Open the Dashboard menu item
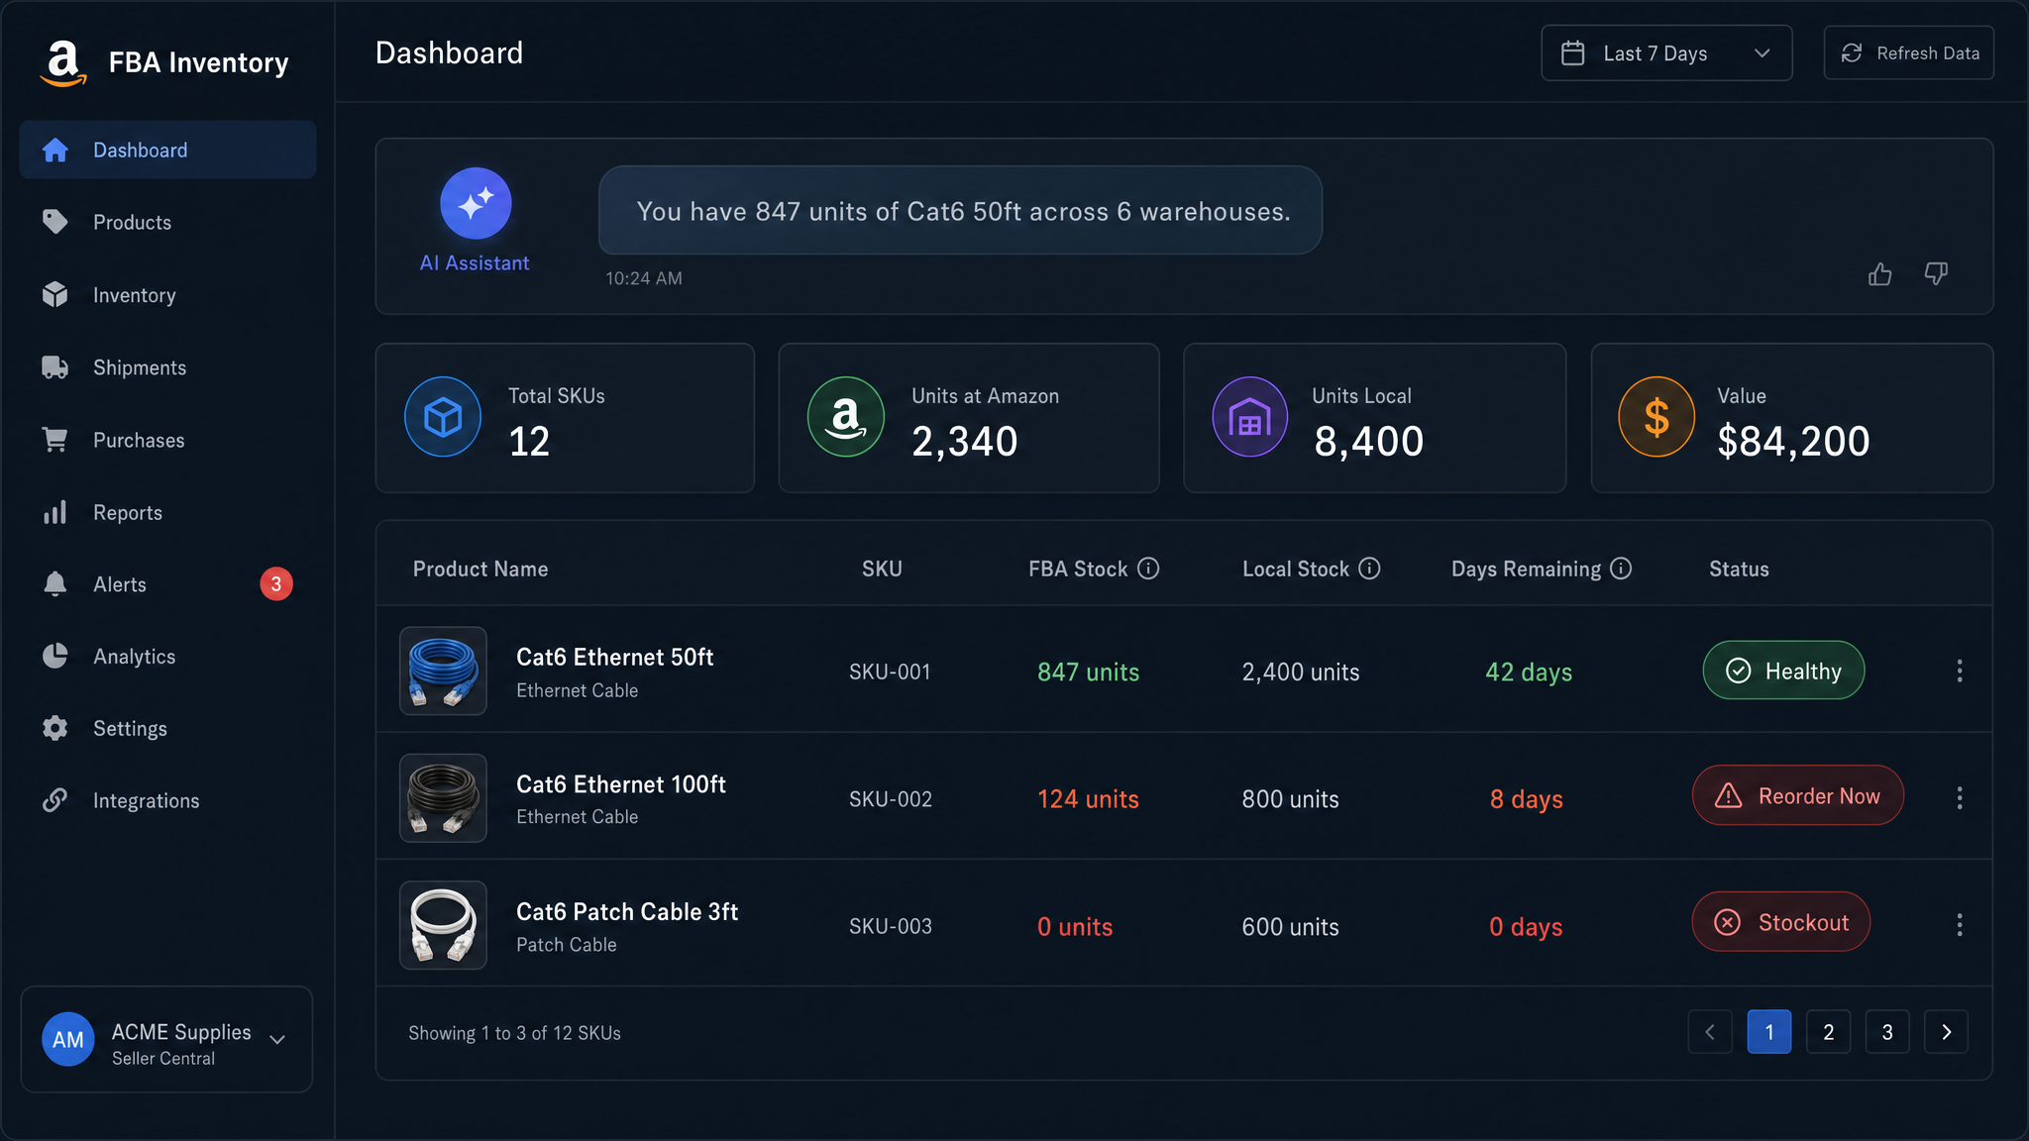 (167, 150)
